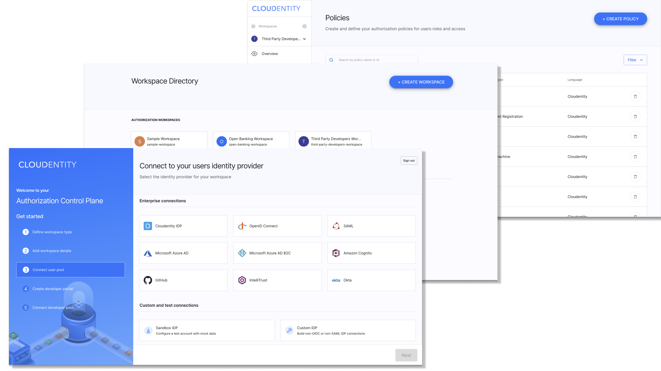
Task: Click the Third Party Developers 'T' avatar
Action: (x=303, y=142)
